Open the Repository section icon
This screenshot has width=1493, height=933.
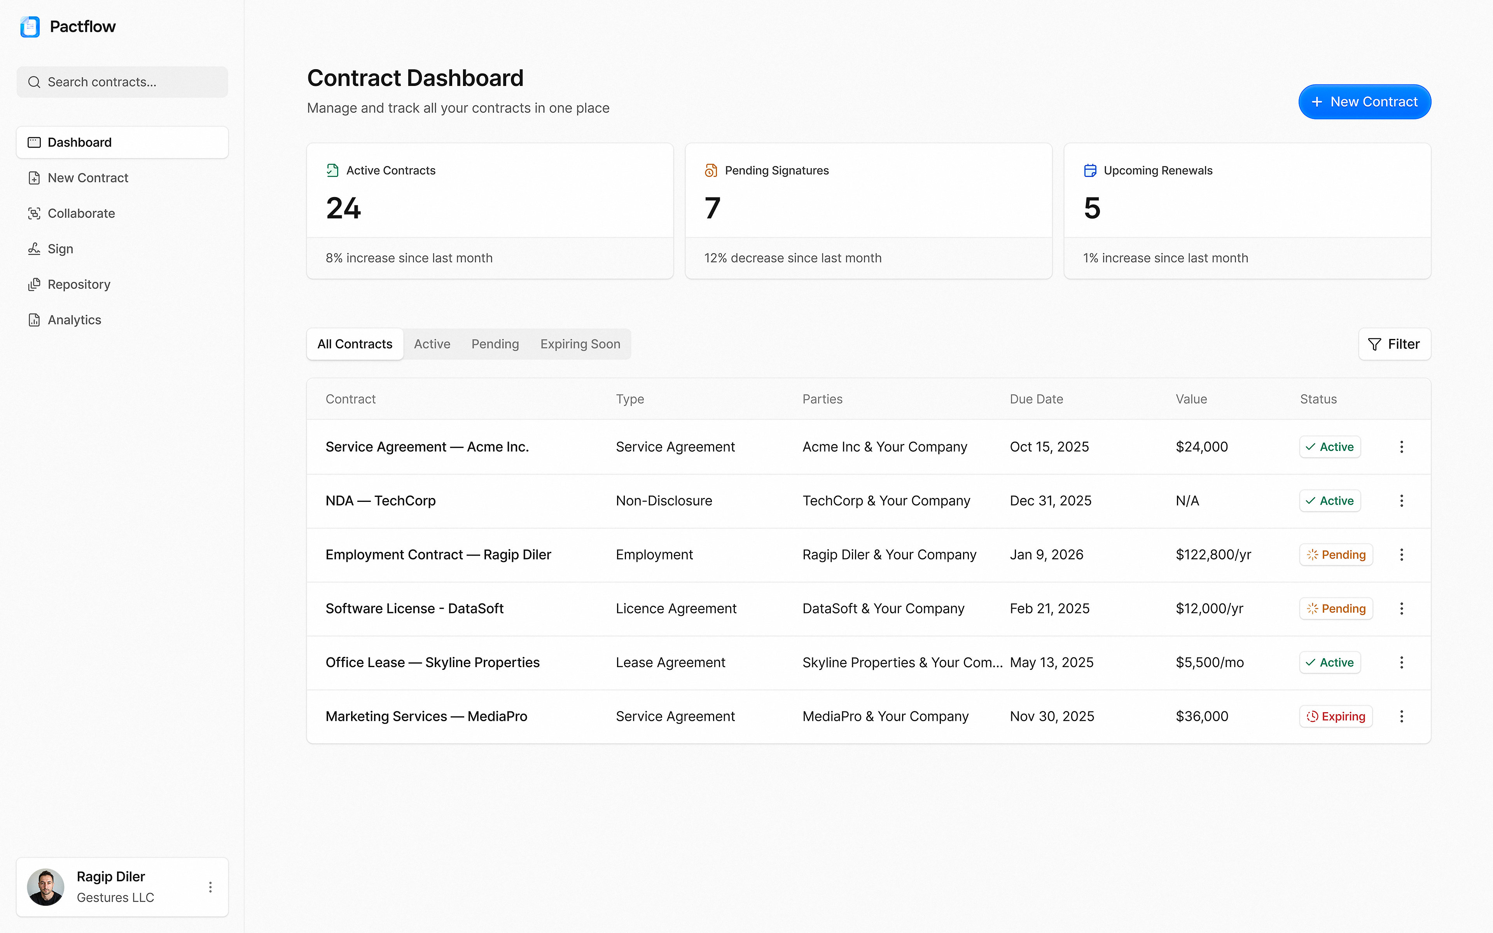34,284
